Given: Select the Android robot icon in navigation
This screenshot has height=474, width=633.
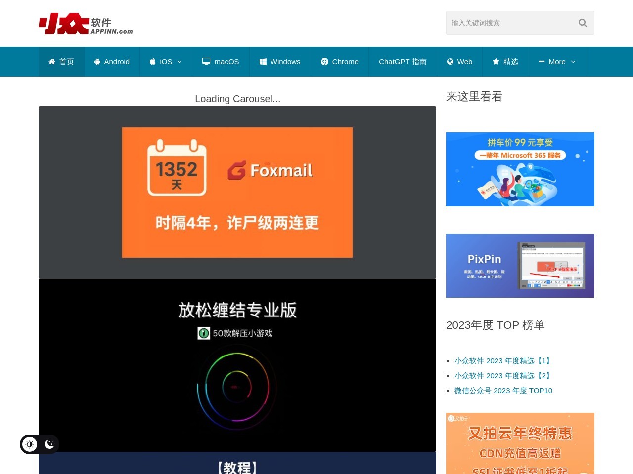Looking at the screenshot, I should pos(97,61).
